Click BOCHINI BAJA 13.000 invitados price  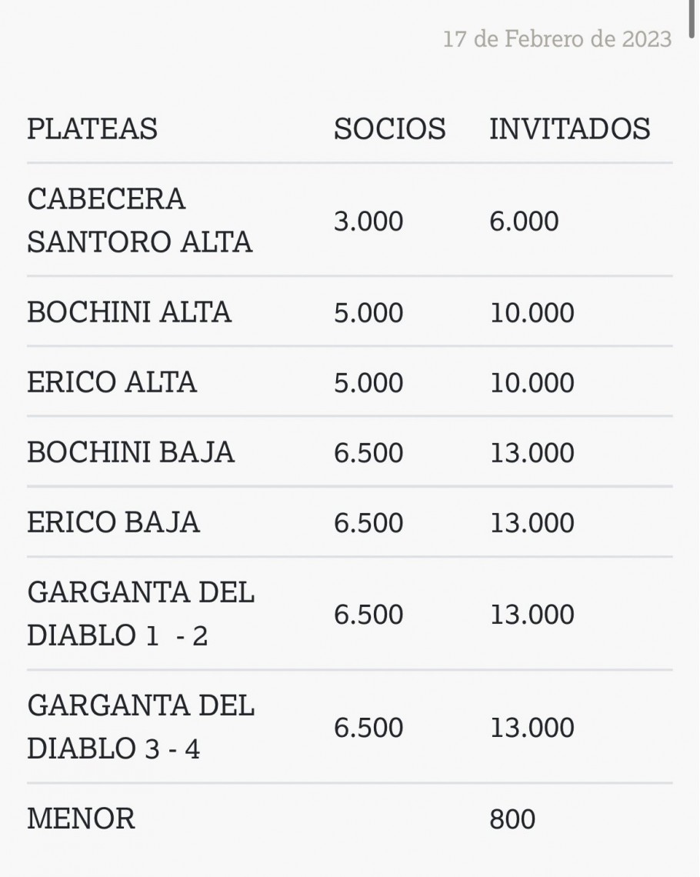coord(532,453)
